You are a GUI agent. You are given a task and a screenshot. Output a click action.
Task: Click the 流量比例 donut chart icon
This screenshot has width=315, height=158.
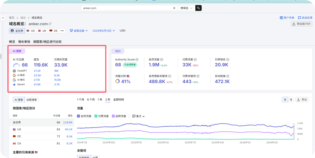coord(117,81)
